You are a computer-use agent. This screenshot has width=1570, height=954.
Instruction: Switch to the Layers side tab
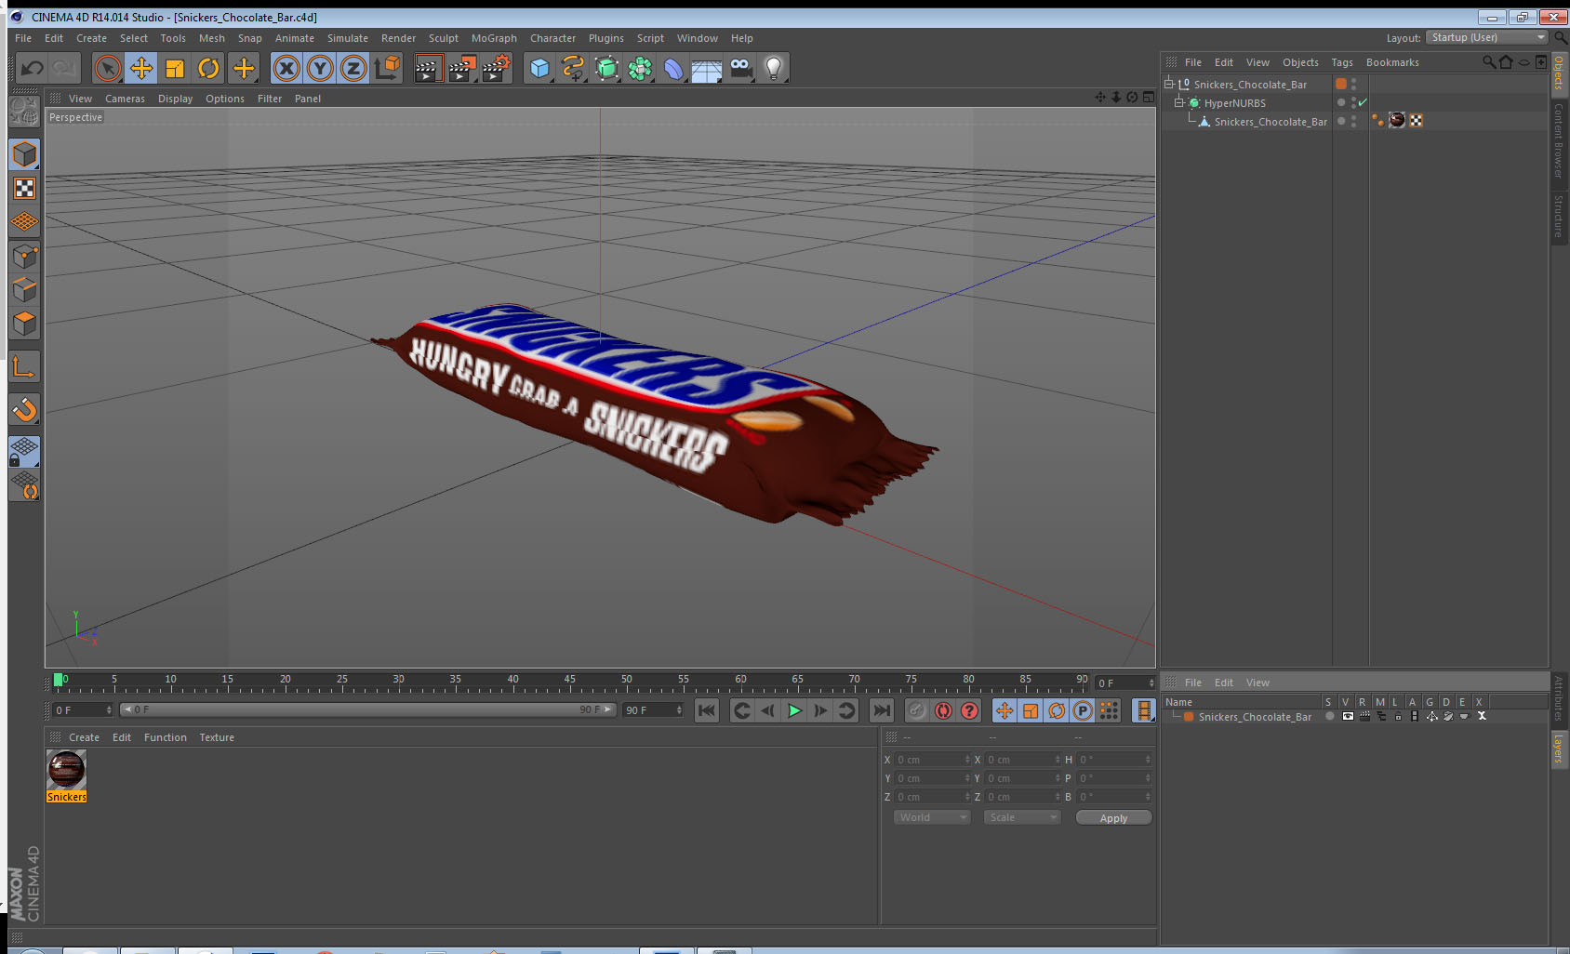pyautogui.click(x=1559, y=748)
